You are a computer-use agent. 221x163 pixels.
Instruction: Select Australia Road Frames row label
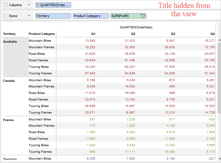38,60
